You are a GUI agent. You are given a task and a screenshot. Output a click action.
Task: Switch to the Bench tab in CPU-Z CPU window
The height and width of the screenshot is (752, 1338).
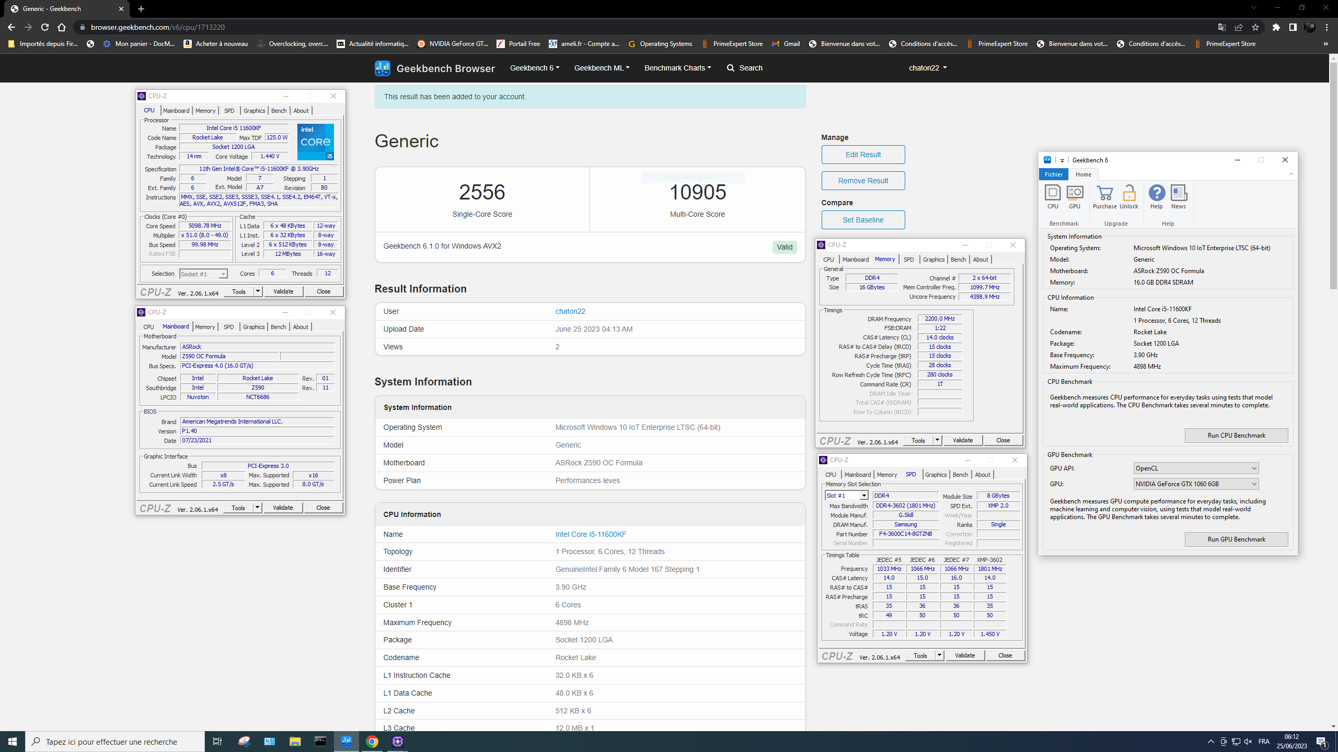pyautogui.click(x=279, y=111)
